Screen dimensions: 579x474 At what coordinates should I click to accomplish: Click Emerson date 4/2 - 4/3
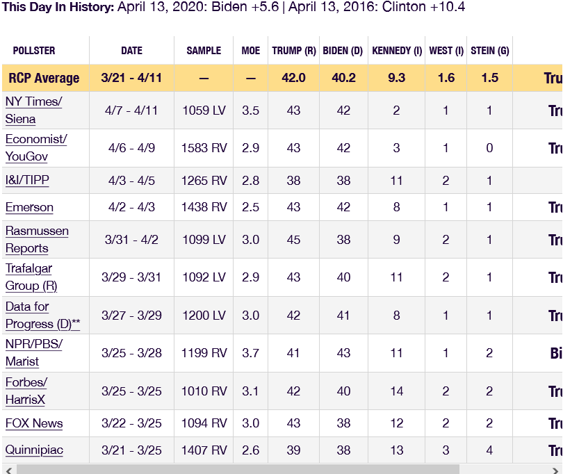[131, 207]
